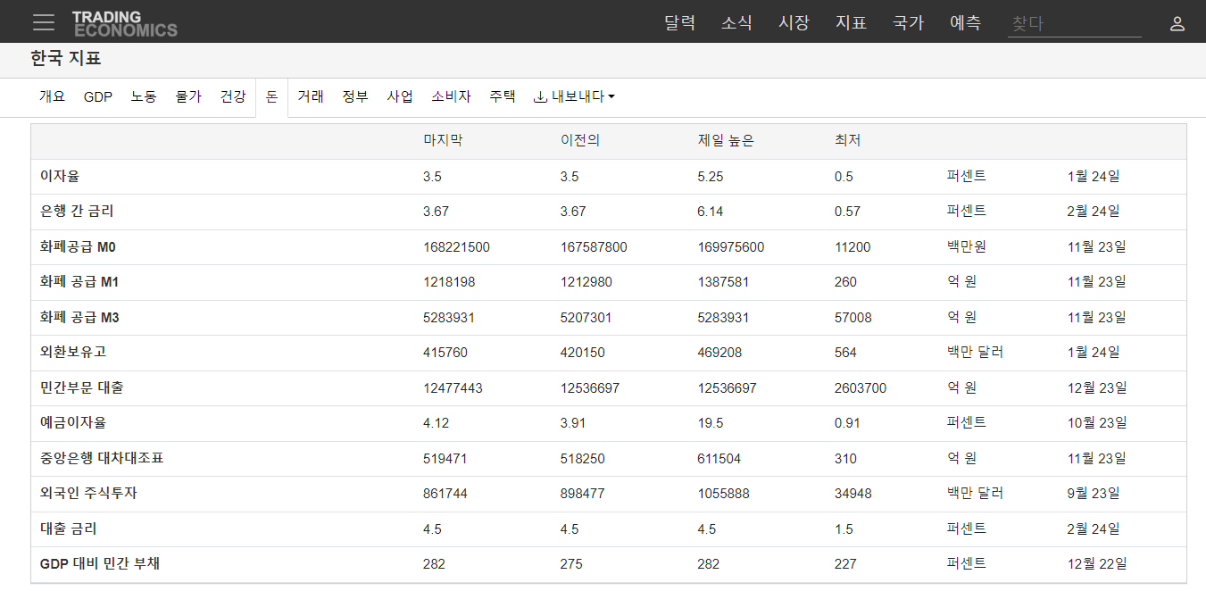The image size is (1206, 591).
Task: Select the 중앙은행 대차대조표 value 519471
Action: [x=445, y=459]
